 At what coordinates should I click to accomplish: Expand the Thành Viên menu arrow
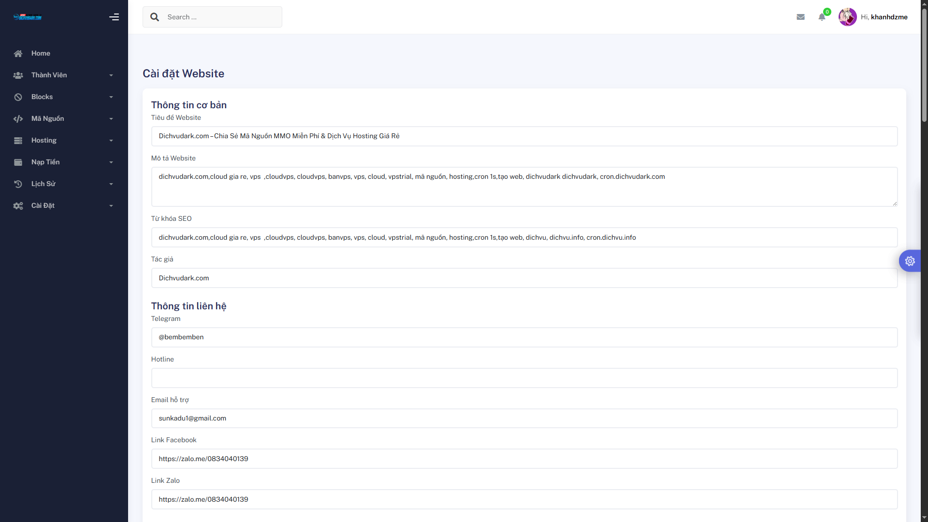tap(111, 75)
